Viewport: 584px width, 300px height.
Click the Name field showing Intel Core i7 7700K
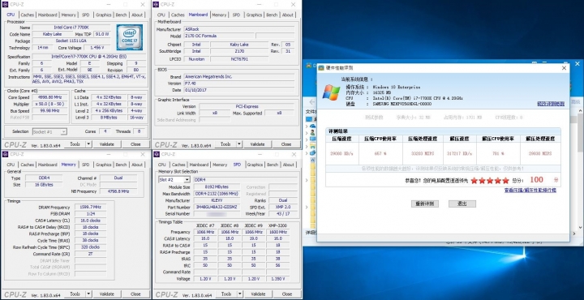[x=71, y=28]
